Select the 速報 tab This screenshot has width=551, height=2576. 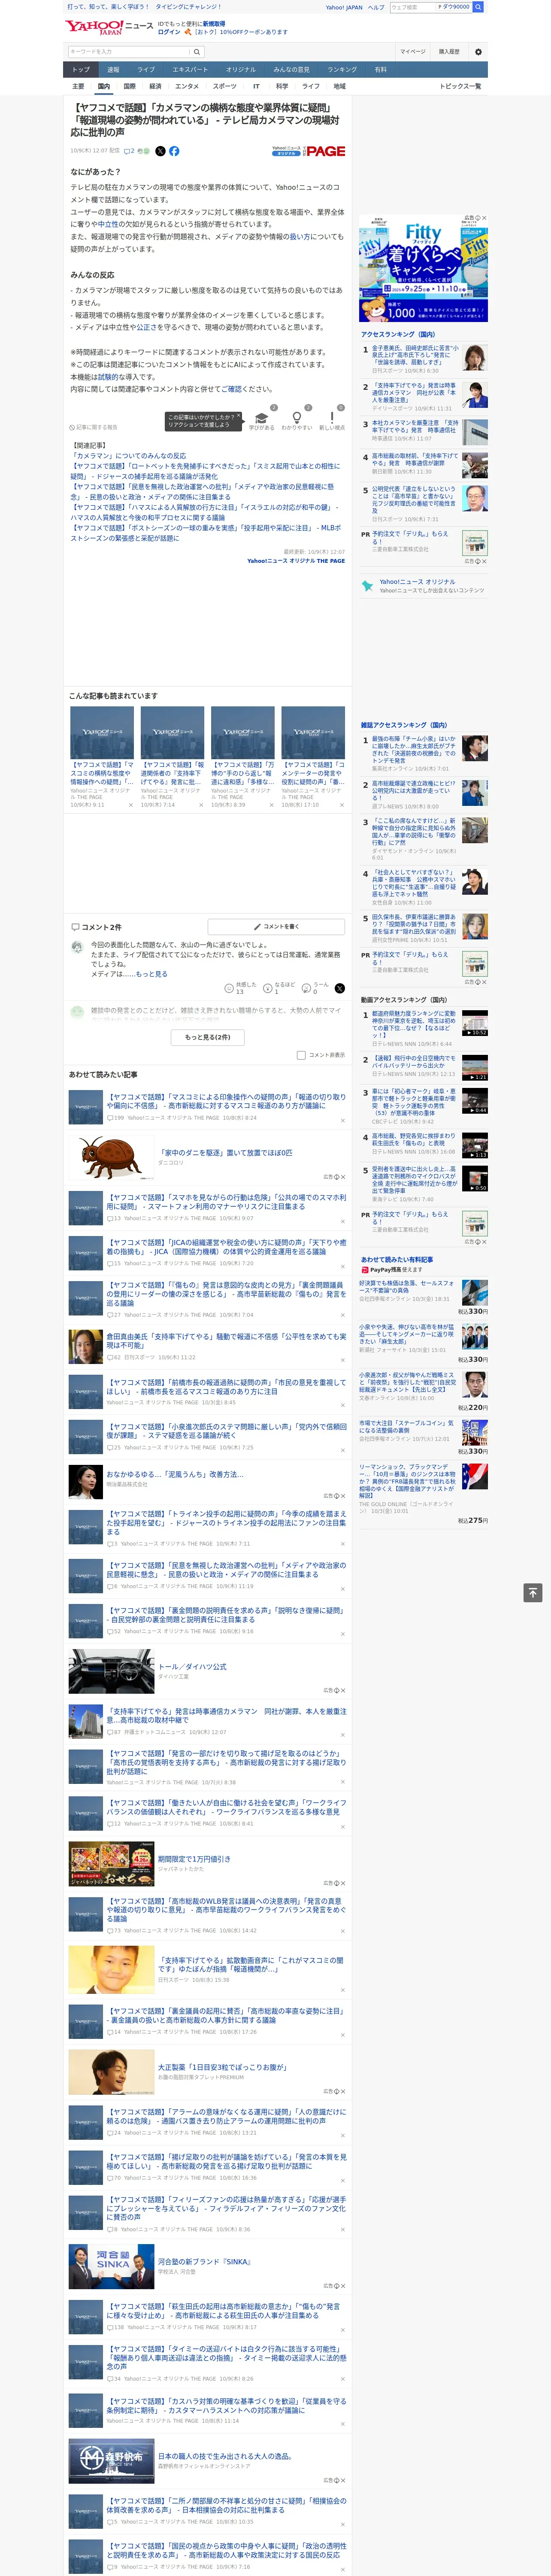click(x=113, y=70)
